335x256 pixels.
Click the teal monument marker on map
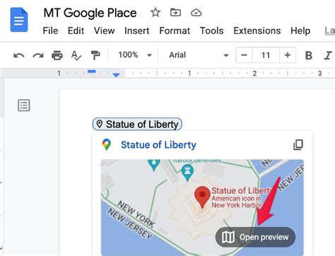coord(187,173)
